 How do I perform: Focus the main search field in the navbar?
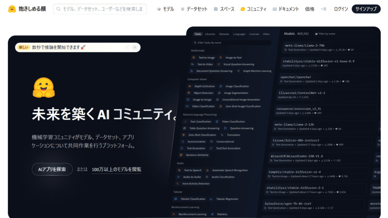point(100,9)
